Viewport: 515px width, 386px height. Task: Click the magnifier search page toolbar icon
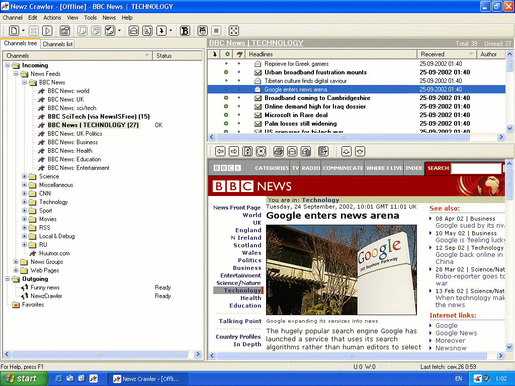coord(147,31)
